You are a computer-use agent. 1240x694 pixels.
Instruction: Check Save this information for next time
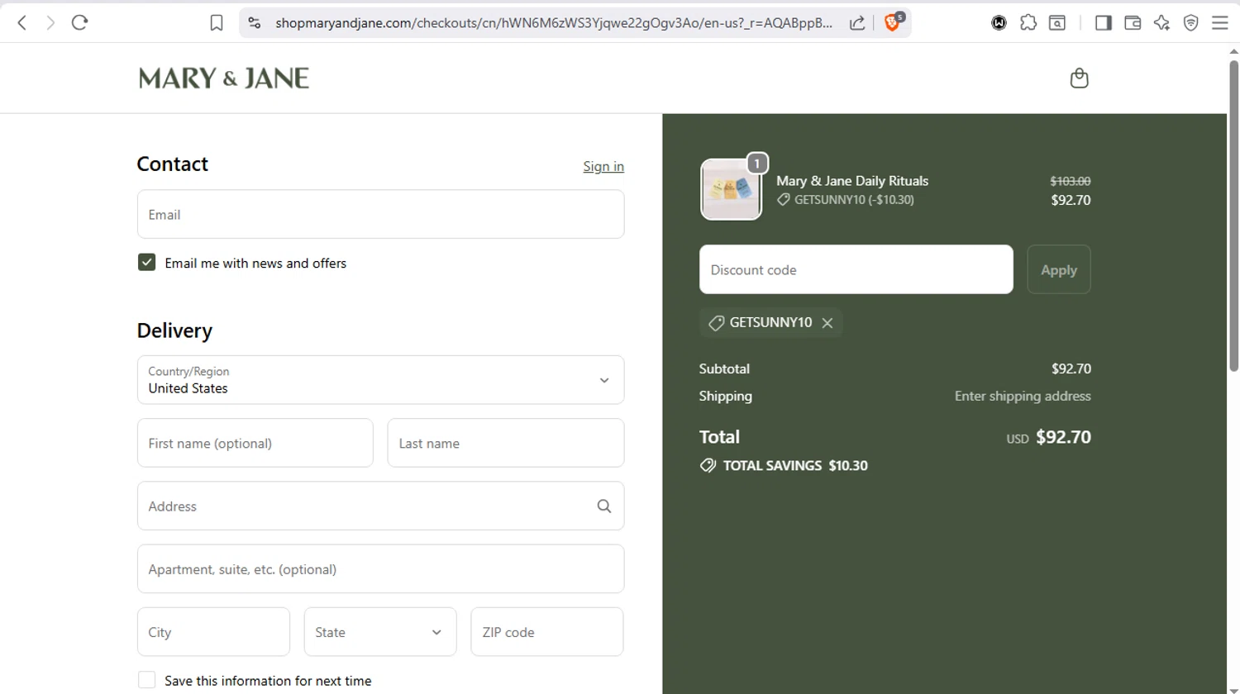coord(146,680)
